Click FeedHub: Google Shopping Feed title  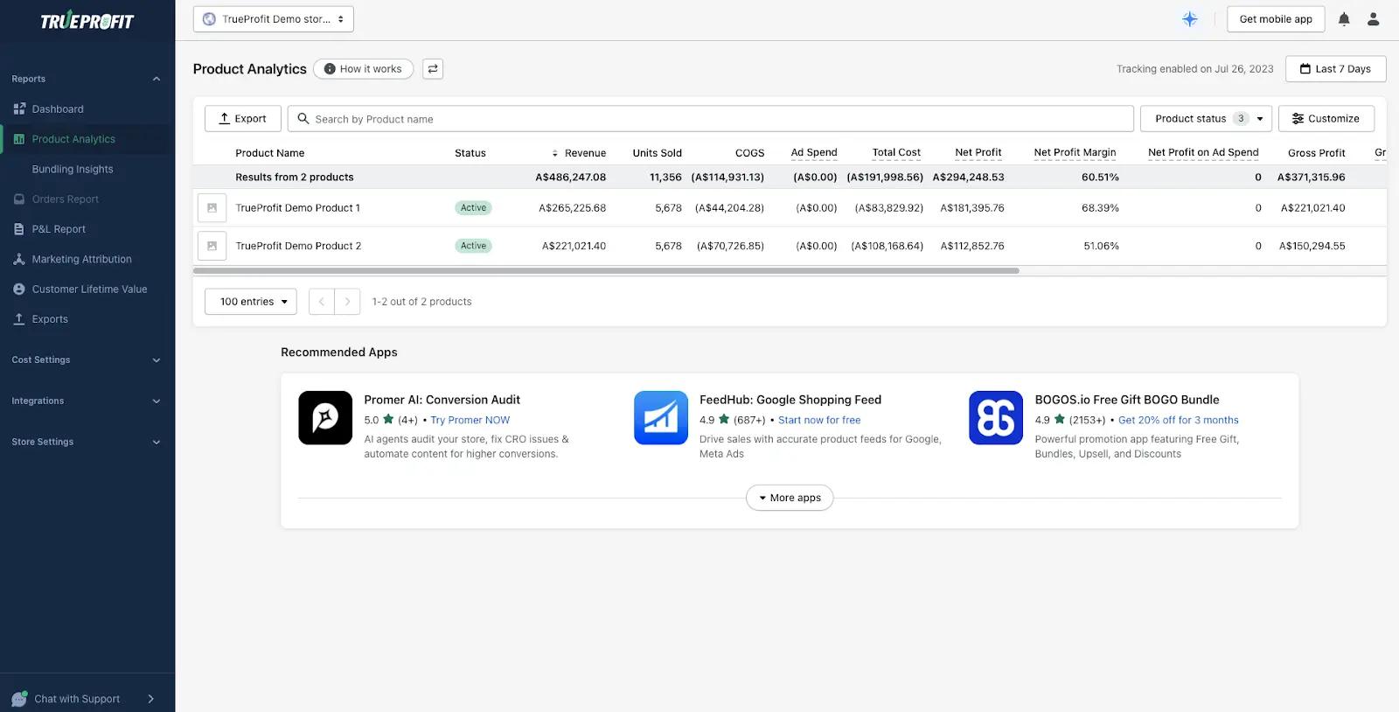pos(790,400)
